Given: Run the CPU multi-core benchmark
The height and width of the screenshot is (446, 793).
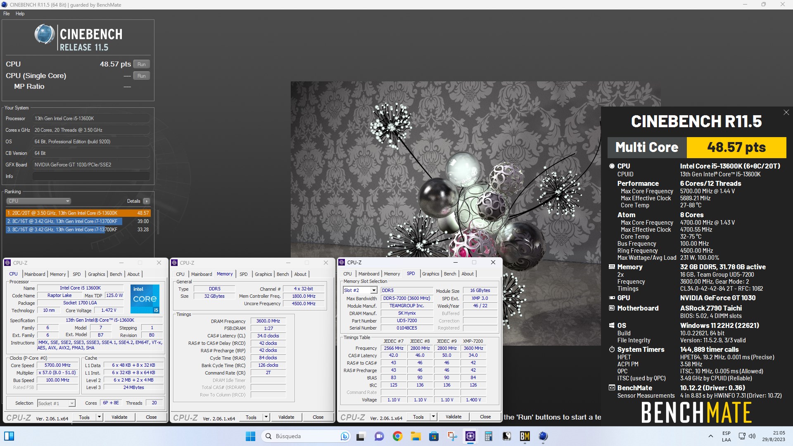Looking at the screenshot, I should (142, 64).
